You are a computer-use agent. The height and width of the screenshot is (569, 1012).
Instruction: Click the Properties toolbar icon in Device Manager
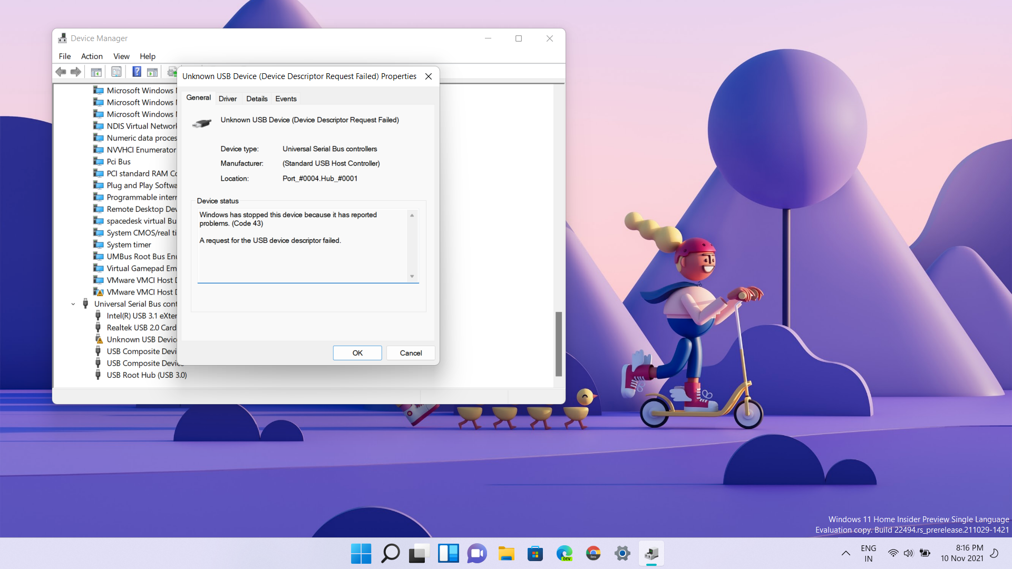pyautogui.click(x=116, y=72)
